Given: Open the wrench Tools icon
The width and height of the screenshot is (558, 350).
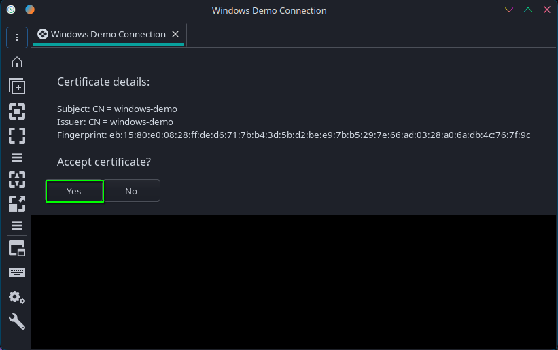Looking at the screenshot, I should tap(17, 321).
